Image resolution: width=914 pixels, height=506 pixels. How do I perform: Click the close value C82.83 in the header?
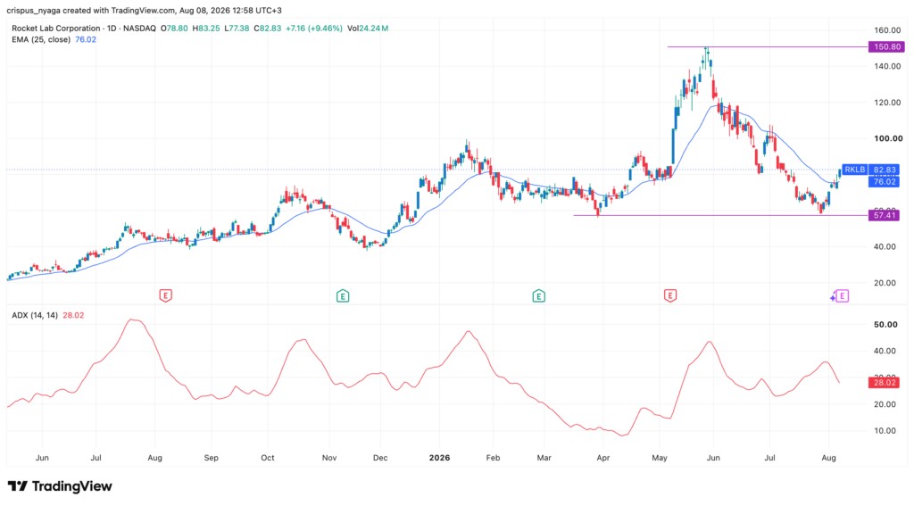point(268,28)
